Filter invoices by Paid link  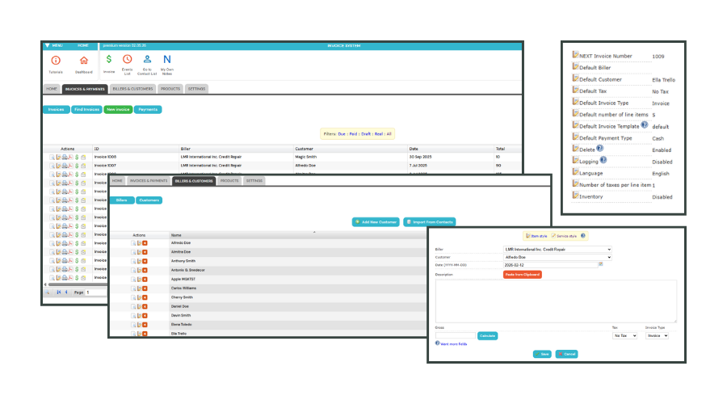coord(353,134)
